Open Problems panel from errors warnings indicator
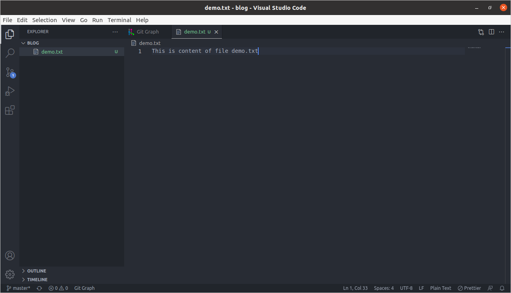This screenshot has height=293, width=511. (x=58, y=288)
